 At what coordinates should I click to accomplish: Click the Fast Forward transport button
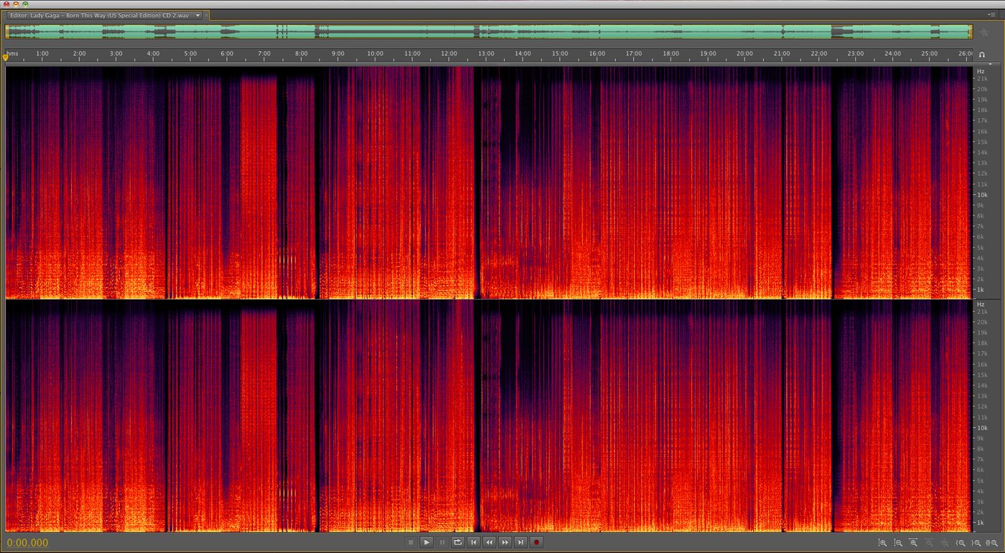tap(505, 542)
